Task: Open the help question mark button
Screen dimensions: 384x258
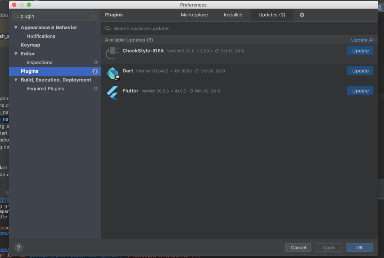Action: point(19,247)
